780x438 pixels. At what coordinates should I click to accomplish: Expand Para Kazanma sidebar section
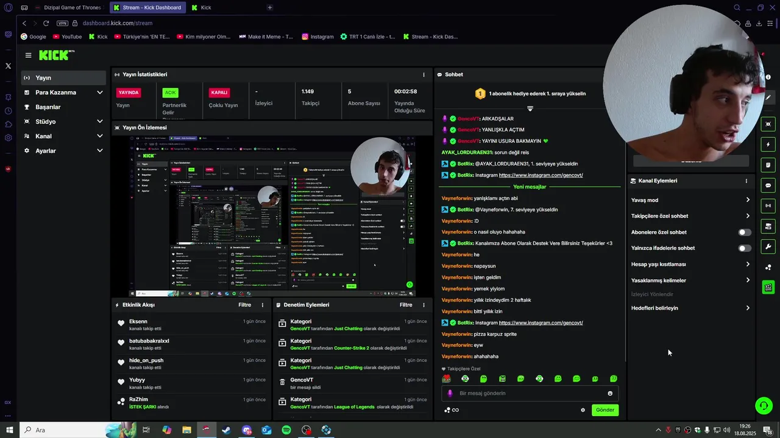click(x=63, y=92)
